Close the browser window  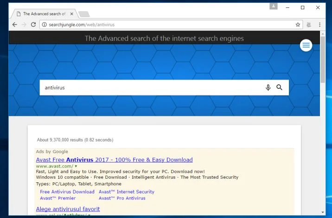point(318,7)
